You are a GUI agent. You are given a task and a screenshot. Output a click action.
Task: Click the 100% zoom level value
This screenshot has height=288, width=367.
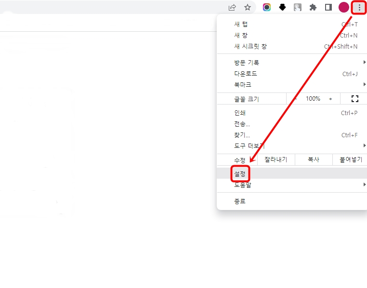tap(313, 99)
